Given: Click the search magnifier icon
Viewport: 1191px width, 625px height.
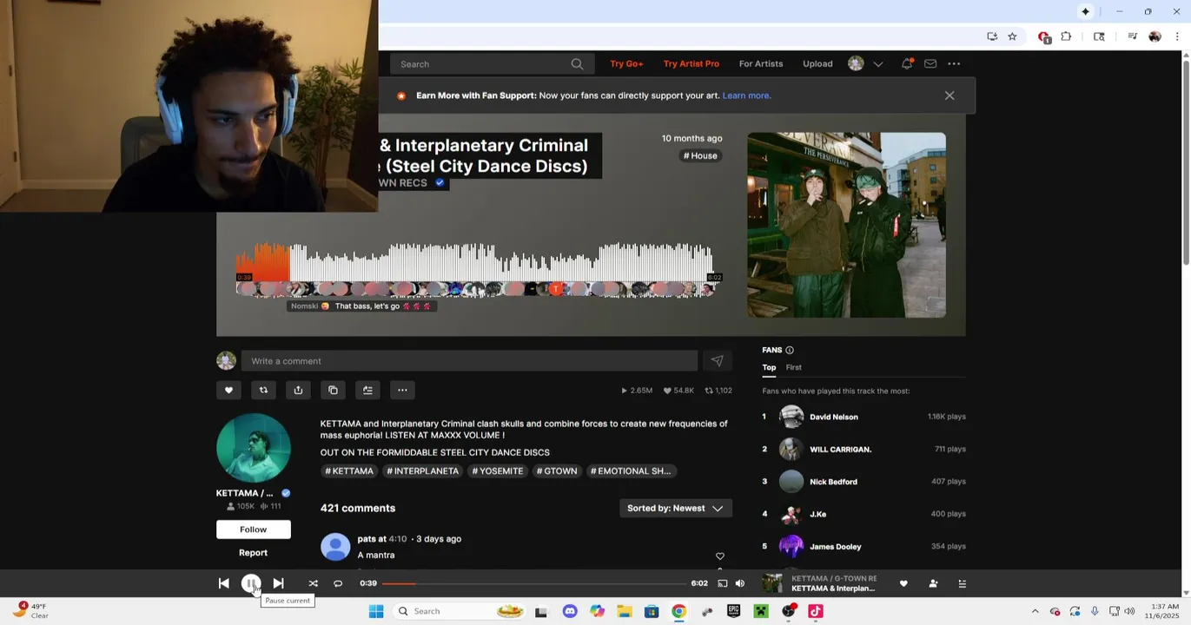Looking at the screenshot, I should click(577, 63).
